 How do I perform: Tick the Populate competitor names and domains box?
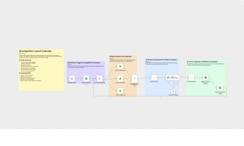20,67
